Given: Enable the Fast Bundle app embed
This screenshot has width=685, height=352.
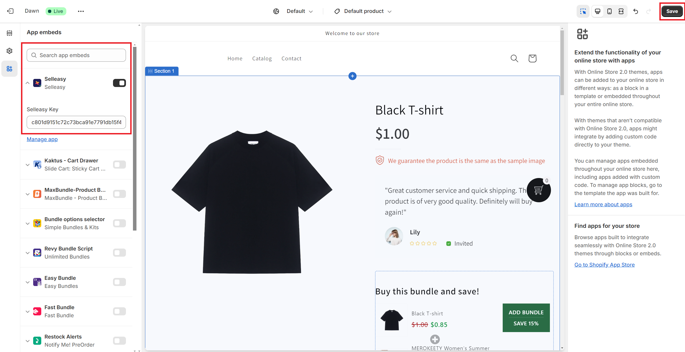Looking at the screenshot, I should pyautogui.click(x=119, y=311).
